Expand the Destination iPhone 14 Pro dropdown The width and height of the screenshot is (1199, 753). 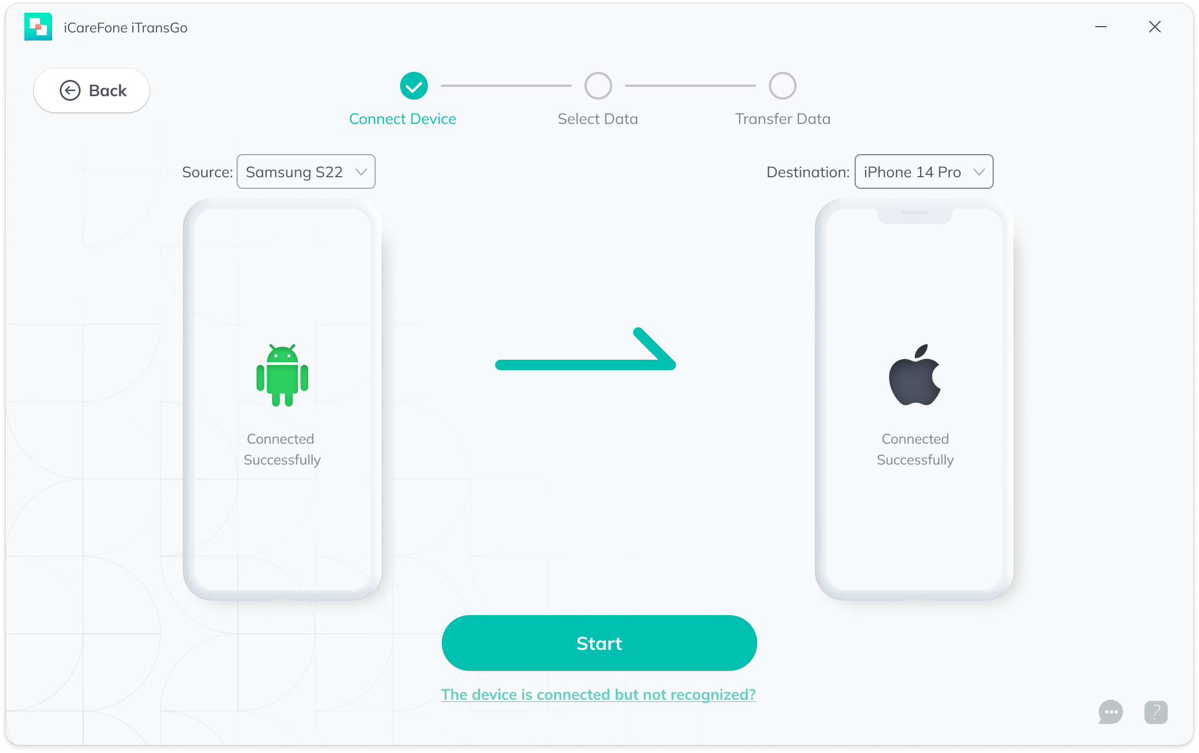(x=979, y=171)
